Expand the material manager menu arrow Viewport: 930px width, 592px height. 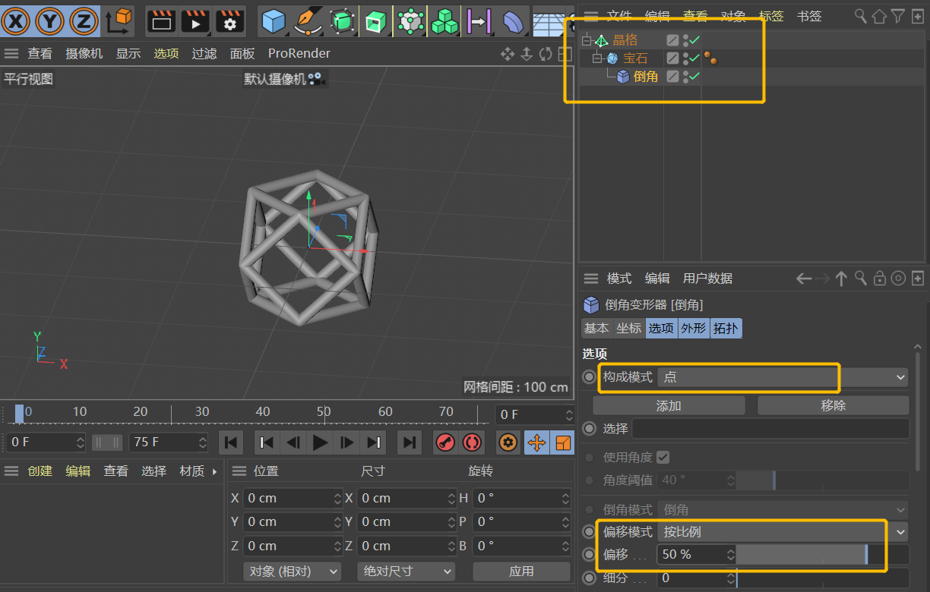tap(214, 471)
